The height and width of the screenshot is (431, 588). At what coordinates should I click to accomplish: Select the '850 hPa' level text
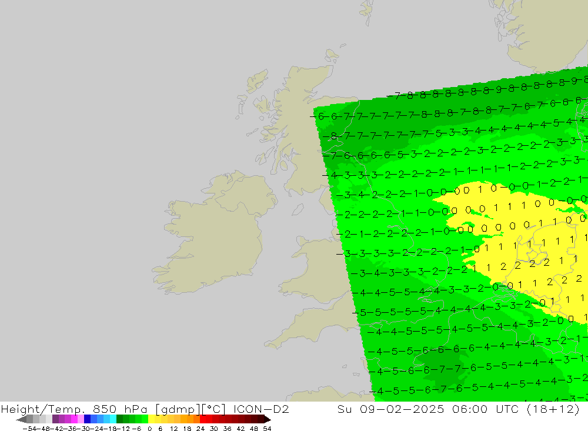click(120, 409)
